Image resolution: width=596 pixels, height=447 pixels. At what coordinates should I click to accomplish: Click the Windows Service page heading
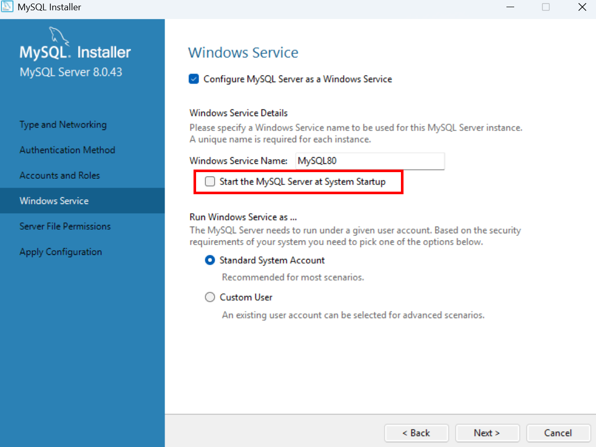(x=243, y=52)
